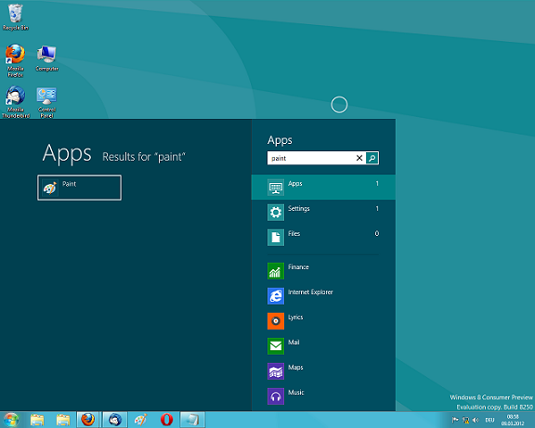
Task: Select the Control Panel desktop icon
Action: pos(46,102)
